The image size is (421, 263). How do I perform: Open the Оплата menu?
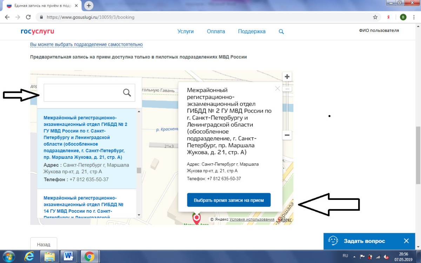tap(216, 32)
